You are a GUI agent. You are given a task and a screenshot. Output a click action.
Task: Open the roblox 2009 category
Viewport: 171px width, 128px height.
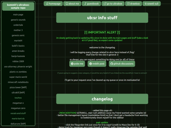click(18, 61)
